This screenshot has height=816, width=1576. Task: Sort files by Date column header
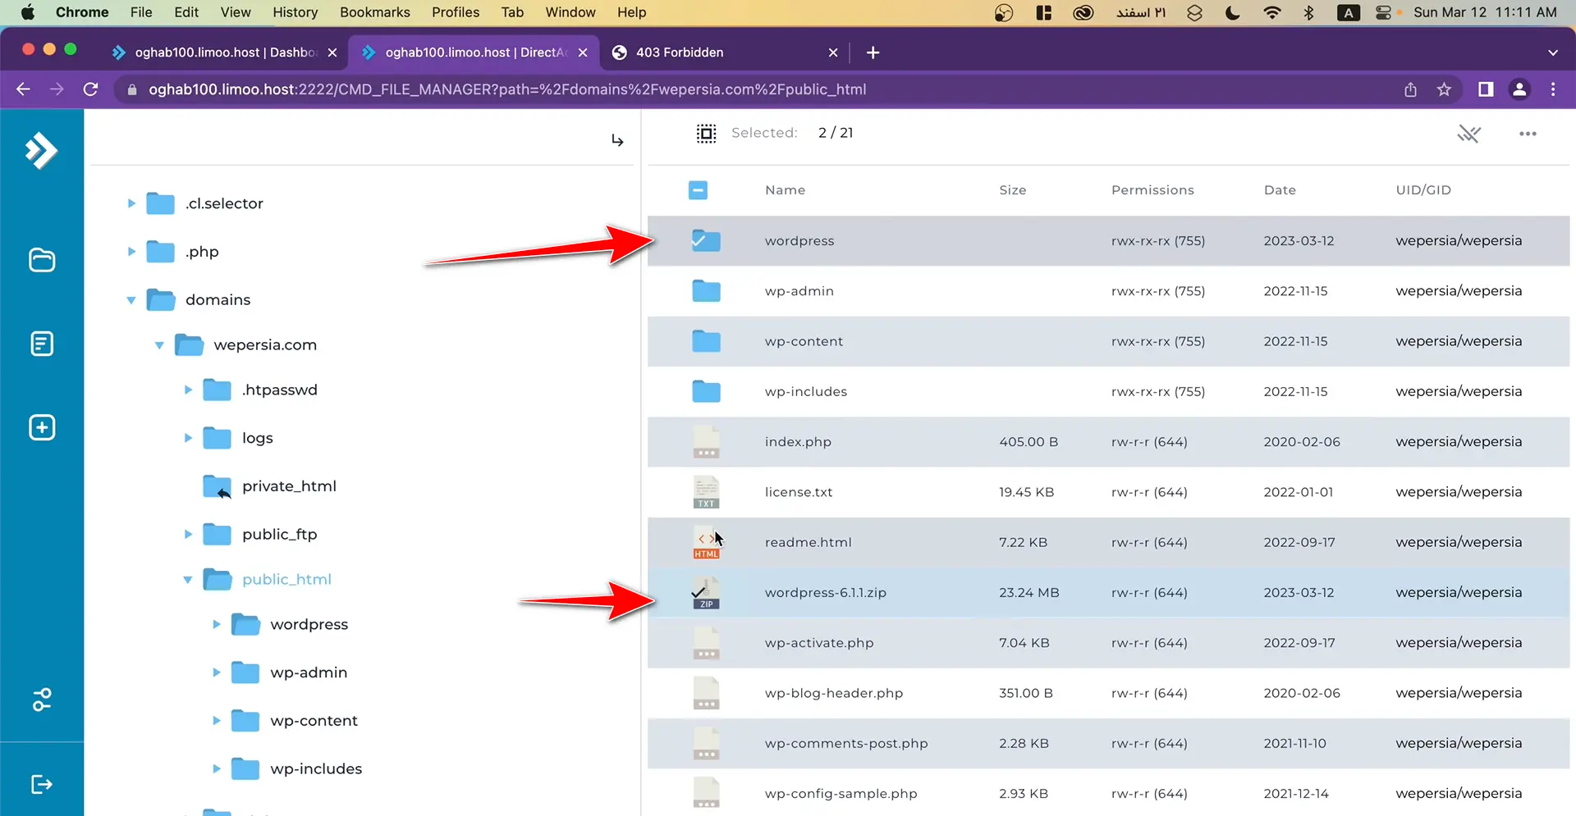[1280, 190]
